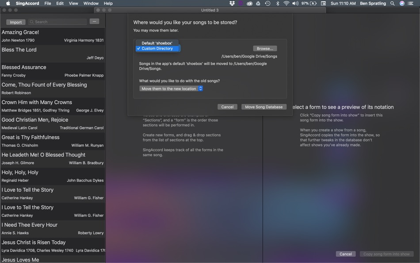This screenshot has width=420, height=263.
Task: Open Time Machine menu bar icon
Action: (267, 3)
